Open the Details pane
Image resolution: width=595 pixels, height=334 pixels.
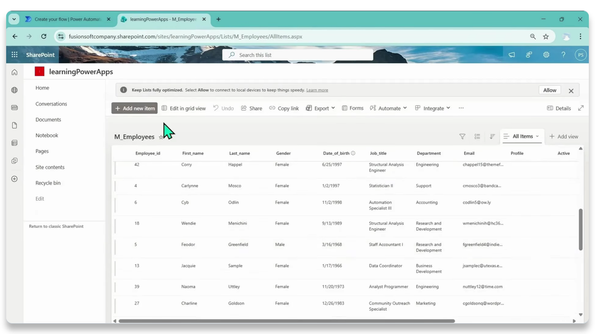point(559,108)
